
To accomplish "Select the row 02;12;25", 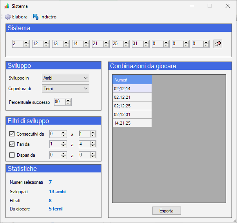I will point(132,106).
